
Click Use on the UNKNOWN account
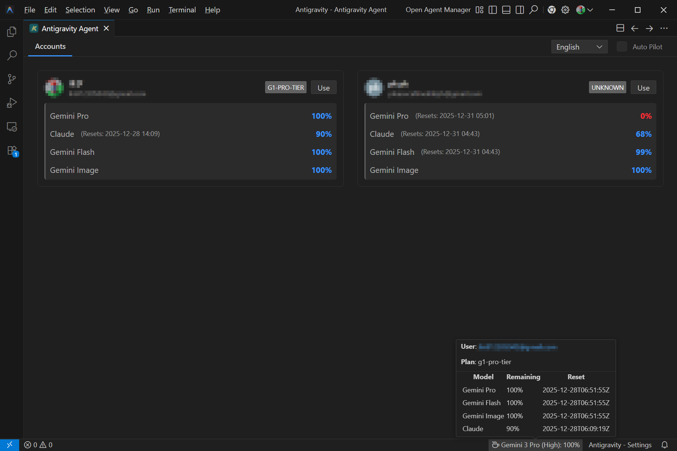point(644,88)
